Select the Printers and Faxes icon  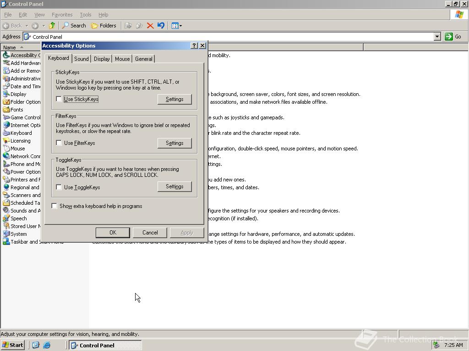6,179
